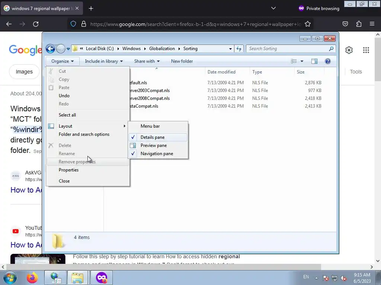Open the Firefox Pocket icon
381x285 pixels.
[345, 24]
